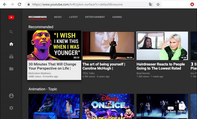Click '6.8M views • 6 years ago' text

[96, 77]
